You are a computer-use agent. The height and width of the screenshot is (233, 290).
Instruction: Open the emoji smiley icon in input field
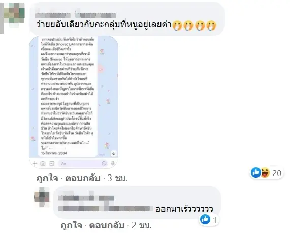click(104, 163)
